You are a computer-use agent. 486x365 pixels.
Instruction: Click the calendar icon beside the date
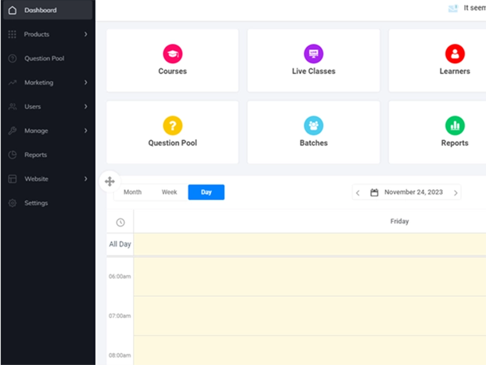374,192
